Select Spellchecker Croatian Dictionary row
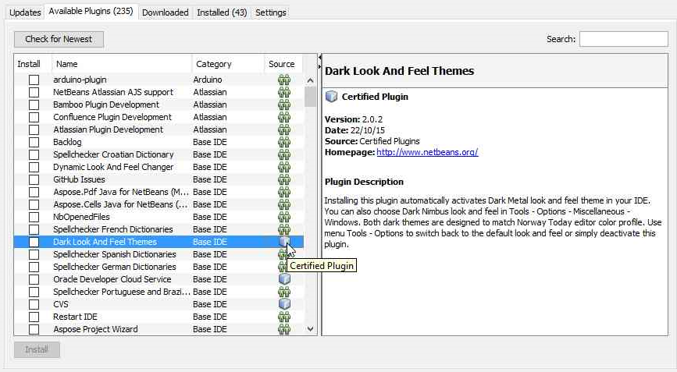This screenshot has height=372, width=677. tap(159, 154)
